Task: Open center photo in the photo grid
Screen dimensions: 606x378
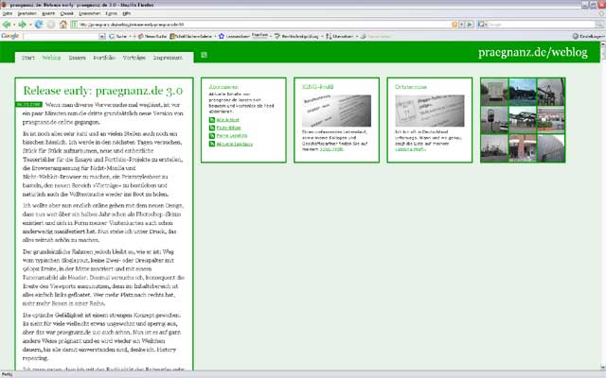Action: pos(523,120)
